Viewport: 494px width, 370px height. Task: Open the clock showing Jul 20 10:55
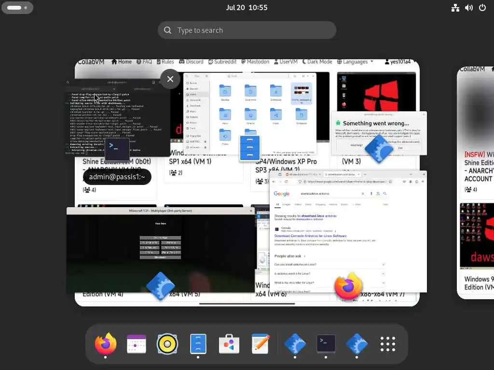[x=247, y=8]
